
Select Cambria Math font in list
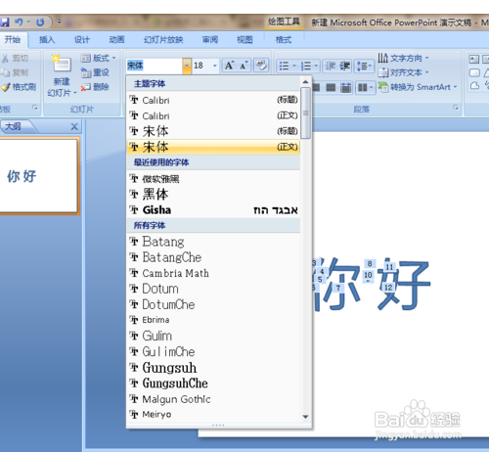(213, 273)
